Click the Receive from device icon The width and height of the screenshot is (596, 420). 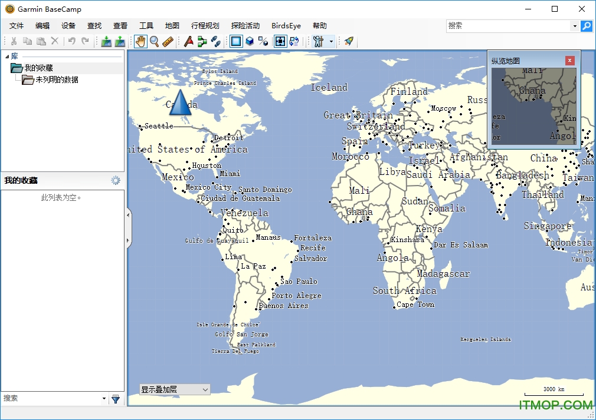click(x=120, y=41)
